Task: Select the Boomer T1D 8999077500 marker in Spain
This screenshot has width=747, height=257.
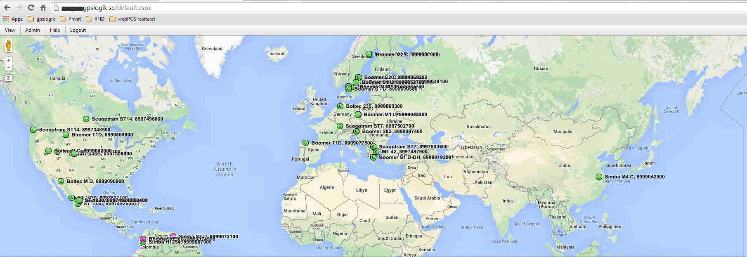Action: coord(305,143)
